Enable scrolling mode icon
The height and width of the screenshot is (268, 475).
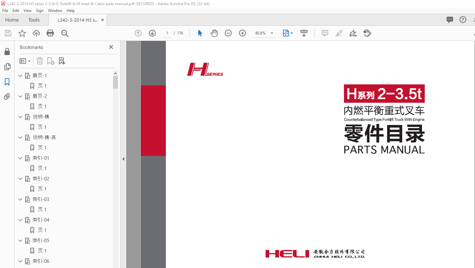304,33
